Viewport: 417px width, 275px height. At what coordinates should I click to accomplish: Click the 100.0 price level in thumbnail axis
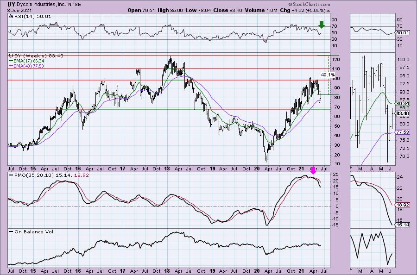tap(404, 60)
